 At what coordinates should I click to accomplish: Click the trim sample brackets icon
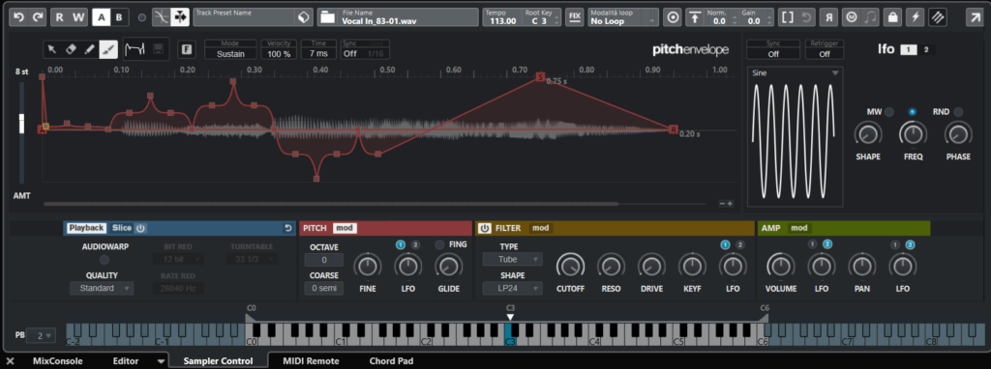787,17
